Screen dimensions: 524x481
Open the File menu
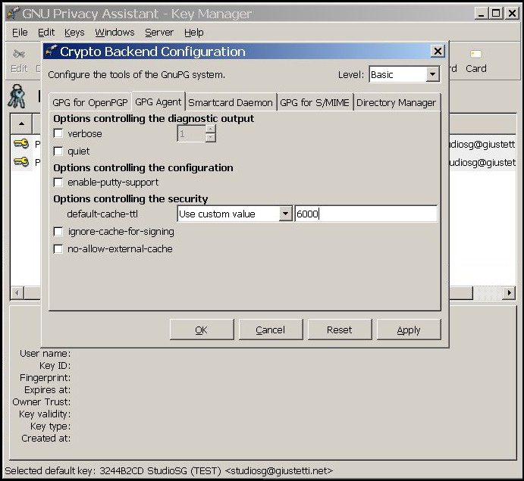pyautogui.click(x=20, y=33)
